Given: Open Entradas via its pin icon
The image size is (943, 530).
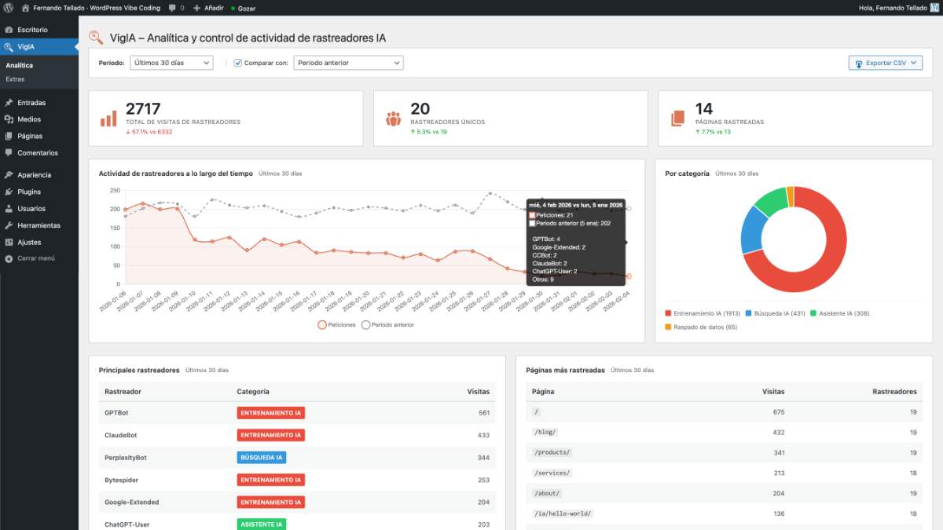Looking at the screenshot, I should tap(8, 103).
